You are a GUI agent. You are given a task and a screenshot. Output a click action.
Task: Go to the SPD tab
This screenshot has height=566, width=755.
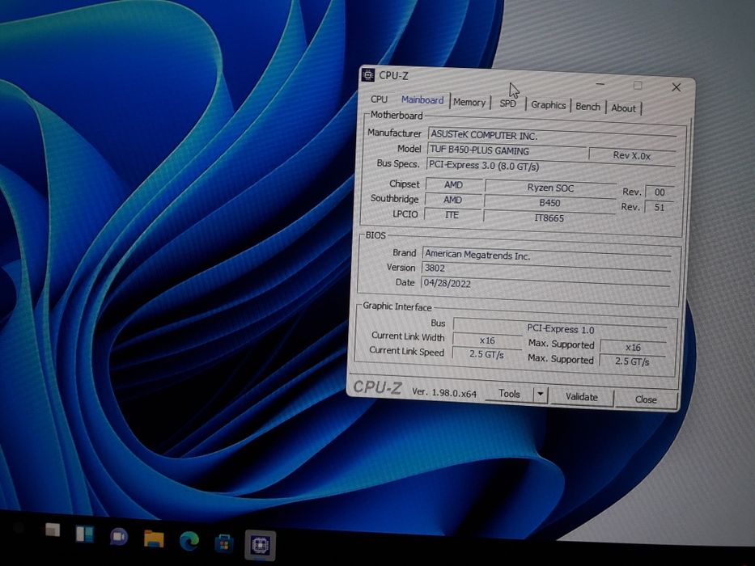point(507,103)
